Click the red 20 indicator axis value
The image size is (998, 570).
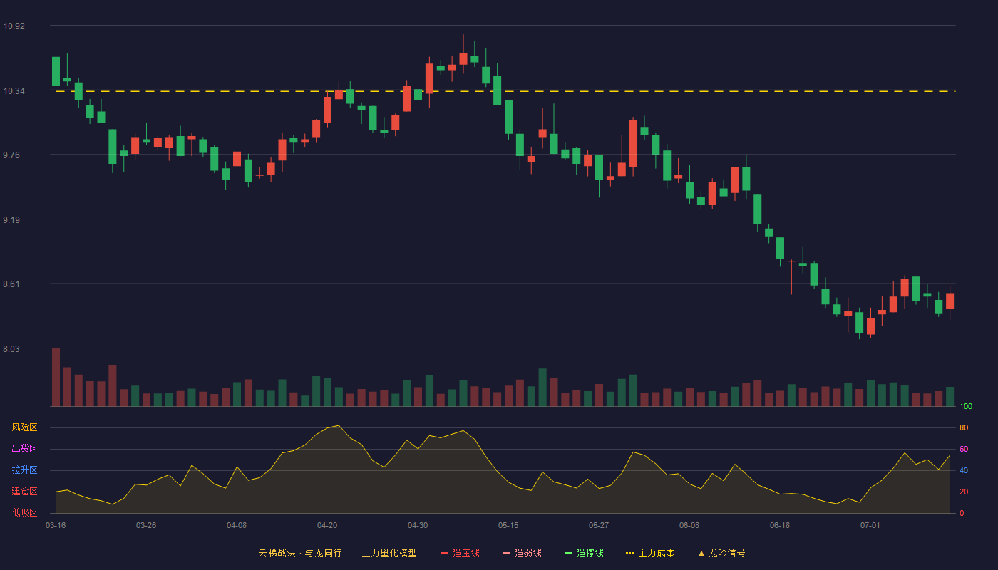[x=964, y=492]
